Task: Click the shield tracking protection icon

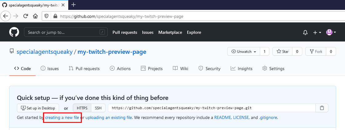Action: tap(47, 16)
